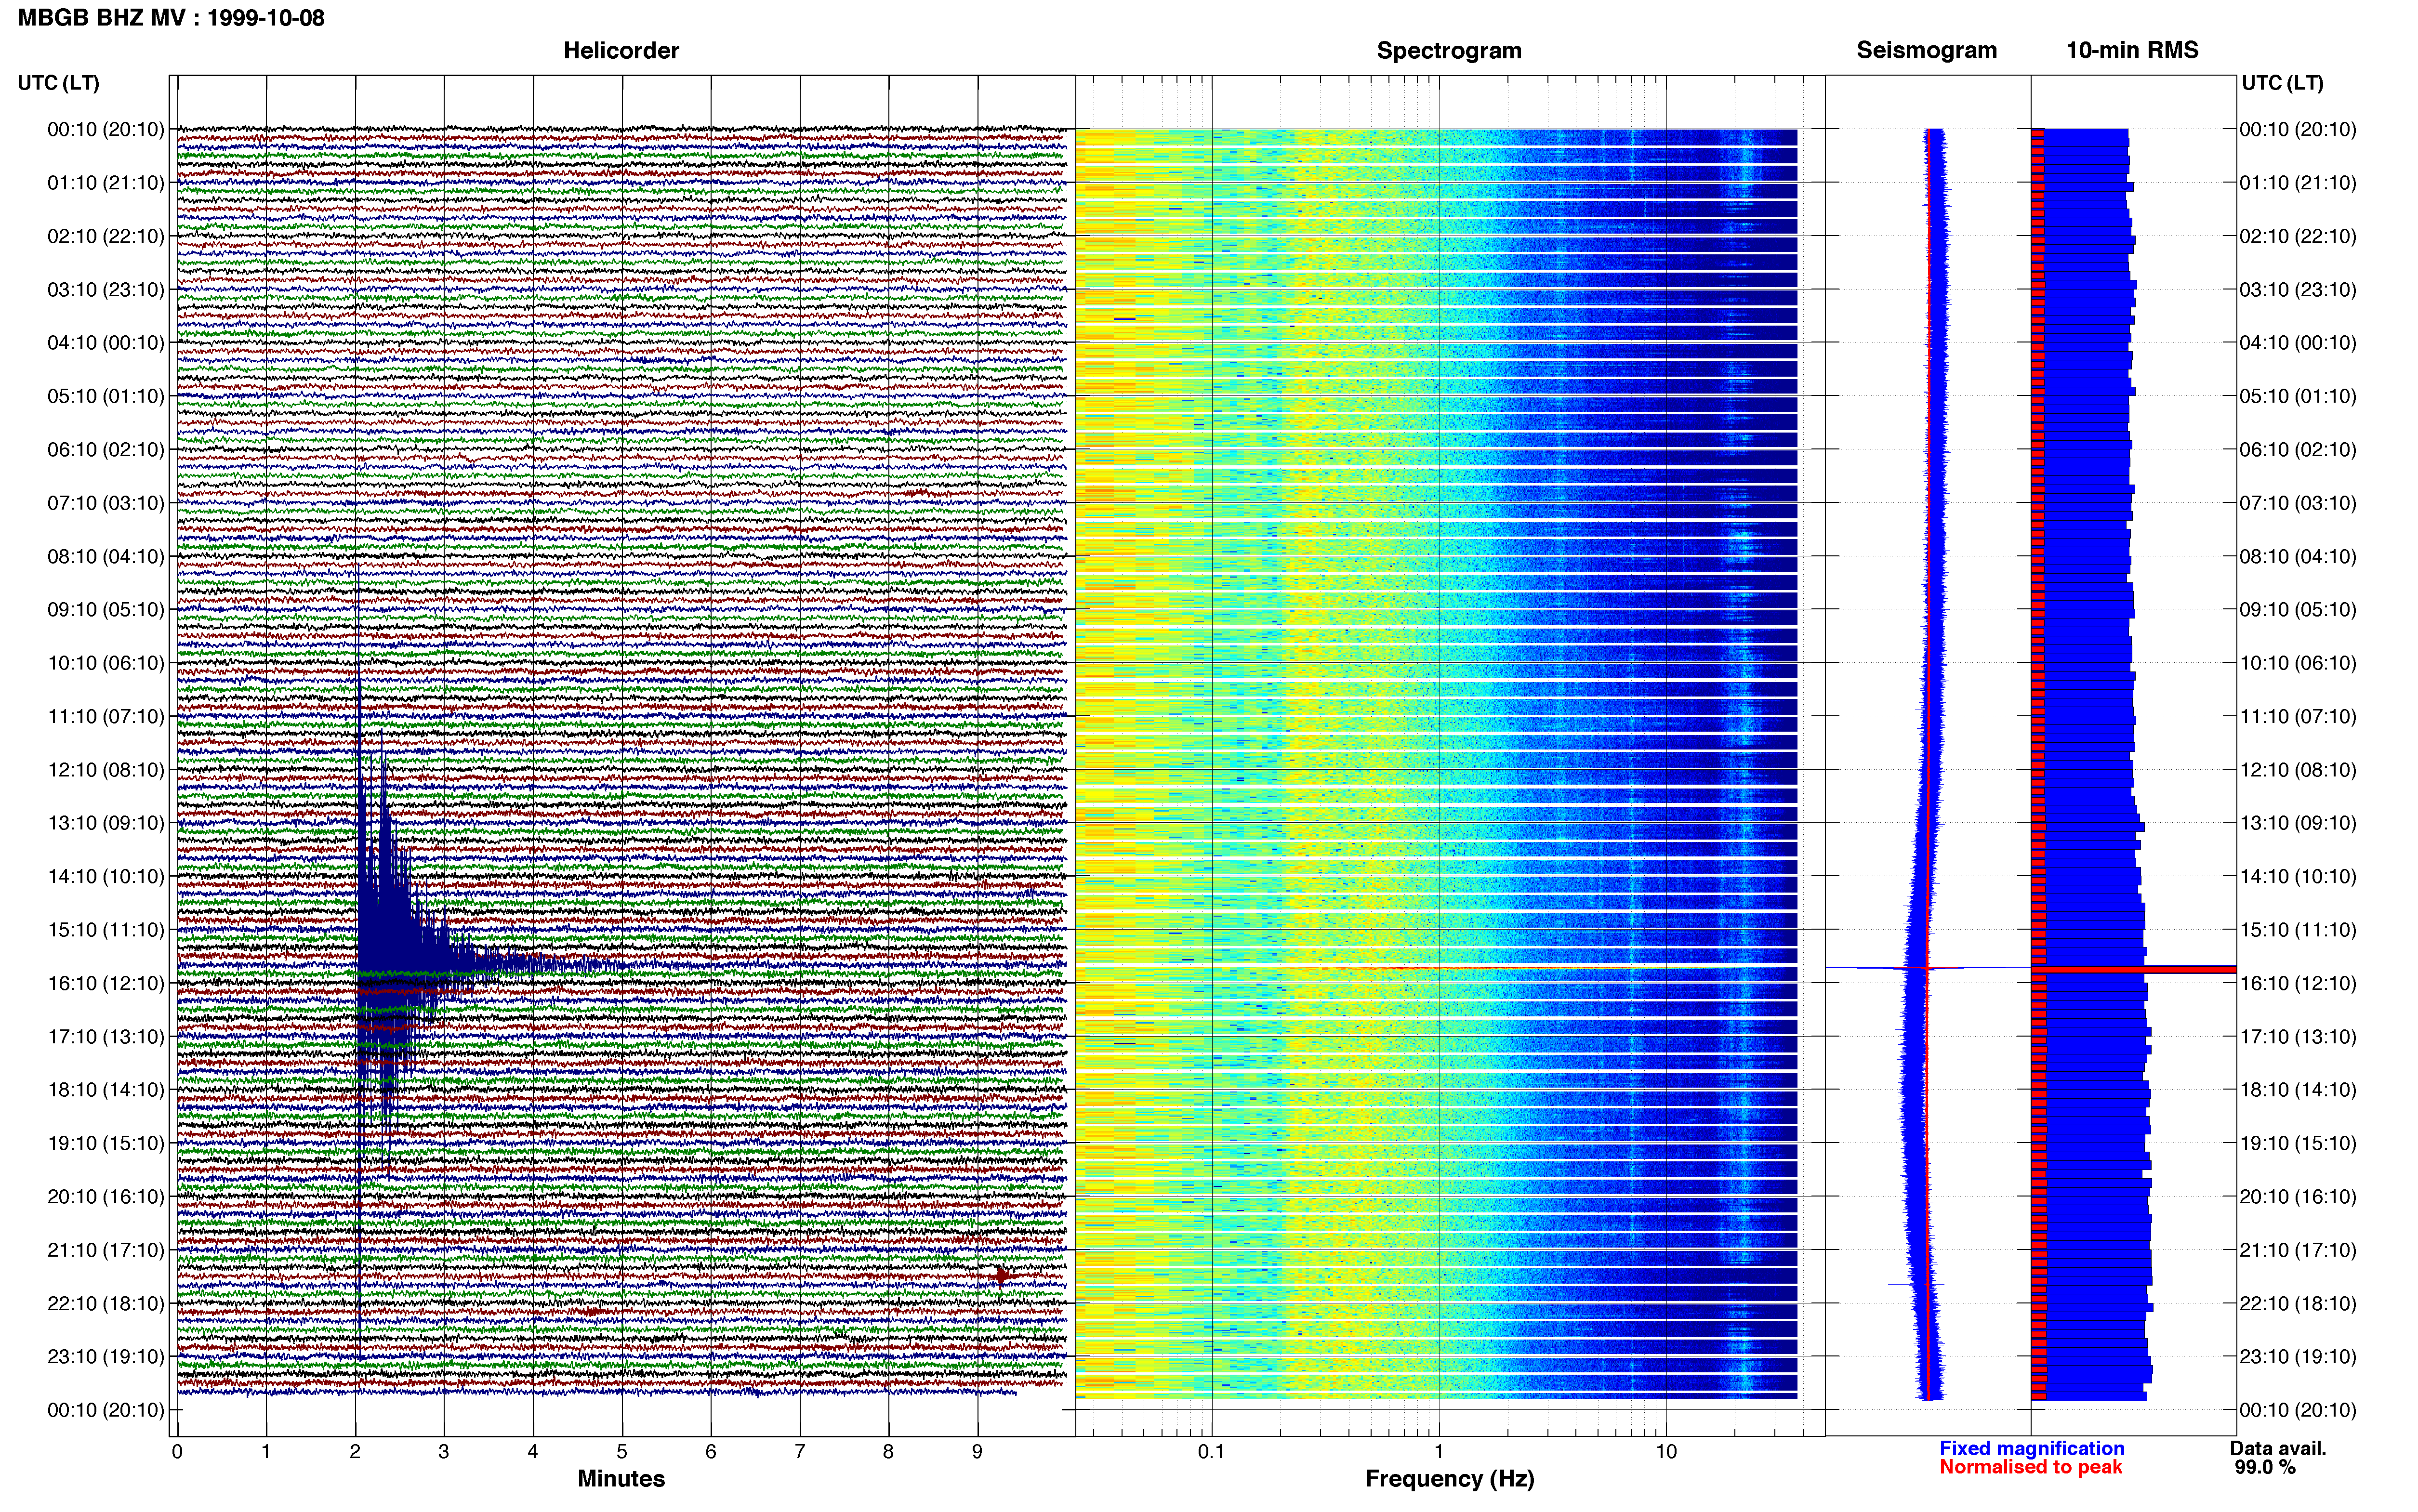Click the right time label '23:10 (19:10)'
This screenshot has height=1512, width=2418.
click(2298, 1357)
